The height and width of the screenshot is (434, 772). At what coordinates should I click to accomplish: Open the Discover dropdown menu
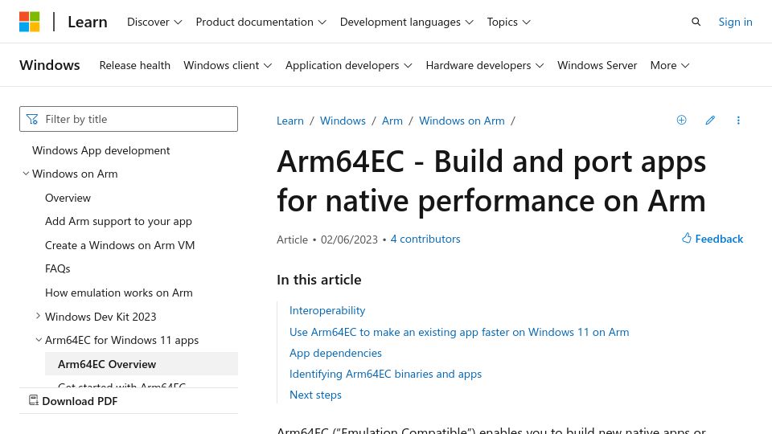coord(154,22)
